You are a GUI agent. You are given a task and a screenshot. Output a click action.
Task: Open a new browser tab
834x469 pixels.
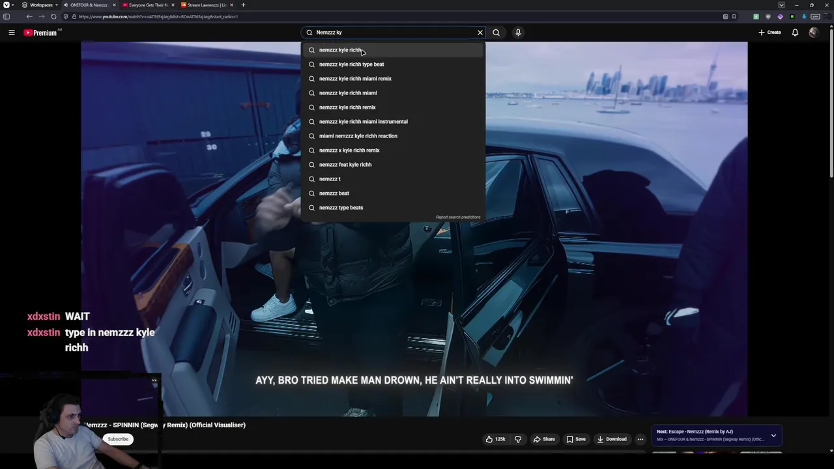[x=243, y=5]
